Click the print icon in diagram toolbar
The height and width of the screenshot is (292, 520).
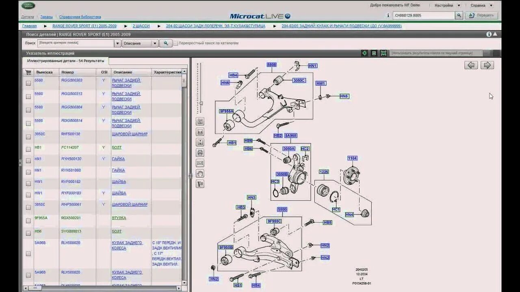point(200,153)
